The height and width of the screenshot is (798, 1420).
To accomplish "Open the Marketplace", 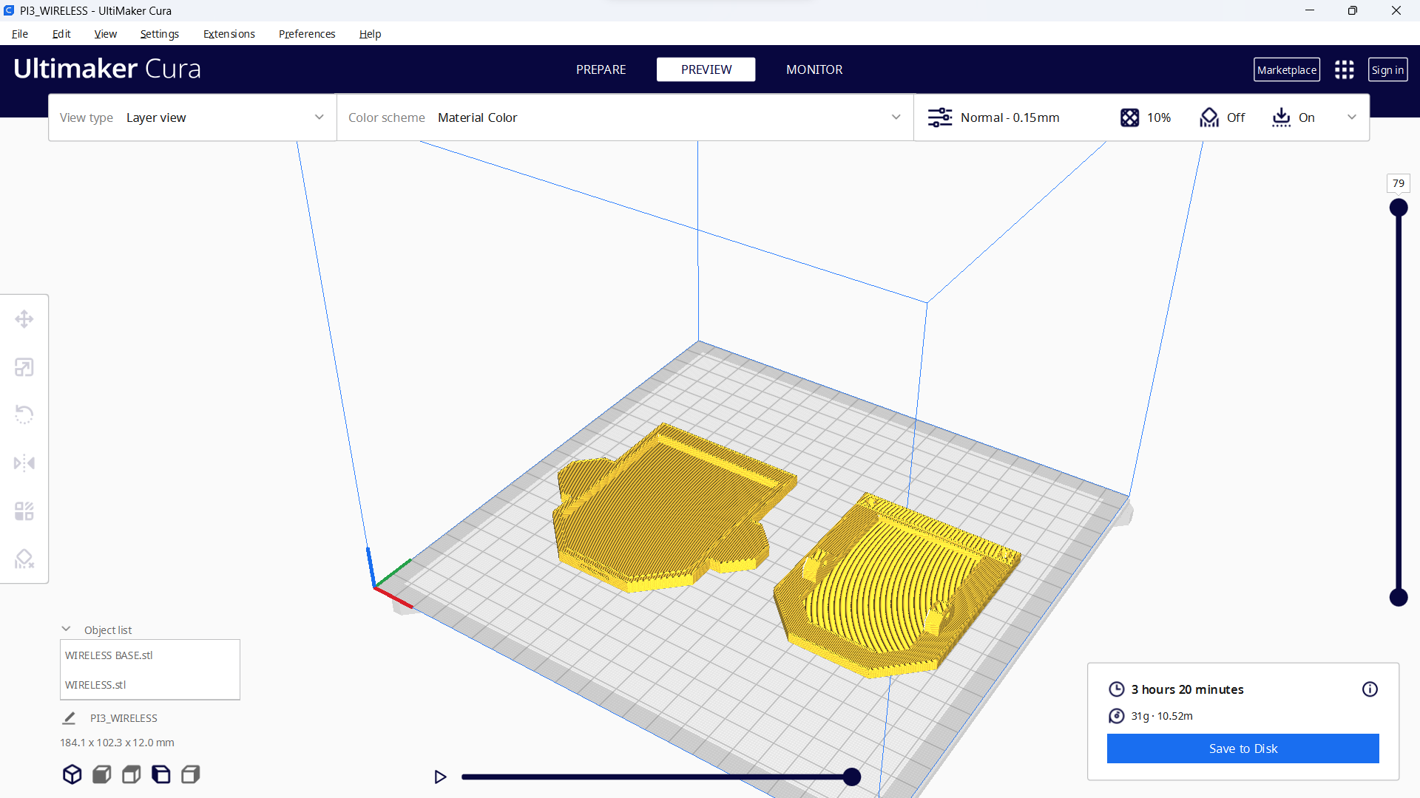I will (1287, 69).
